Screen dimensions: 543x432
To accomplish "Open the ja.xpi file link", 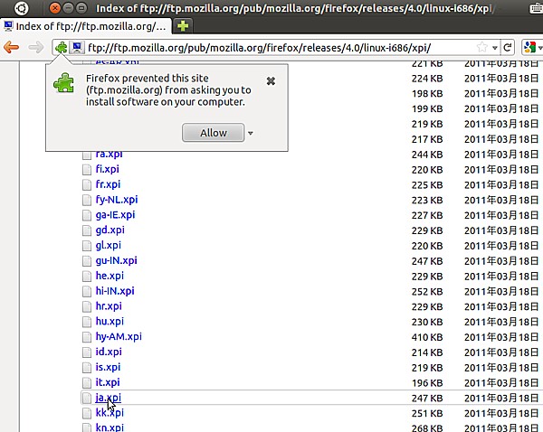I will pos(109,398).
